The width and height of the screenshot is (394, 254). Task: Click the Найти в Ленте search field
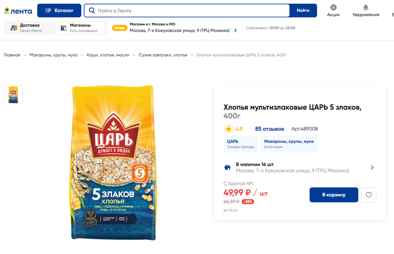pos(192,10)
